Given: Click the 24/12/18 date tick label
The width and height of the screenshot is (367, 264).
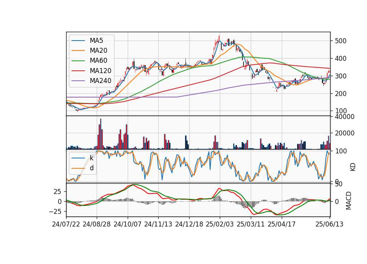Looking at the screenshot, I should click(x=189, y=224).
